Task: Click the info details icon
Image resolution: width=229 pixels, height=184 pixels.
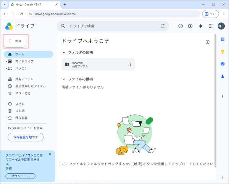Action: pos(207,42)
